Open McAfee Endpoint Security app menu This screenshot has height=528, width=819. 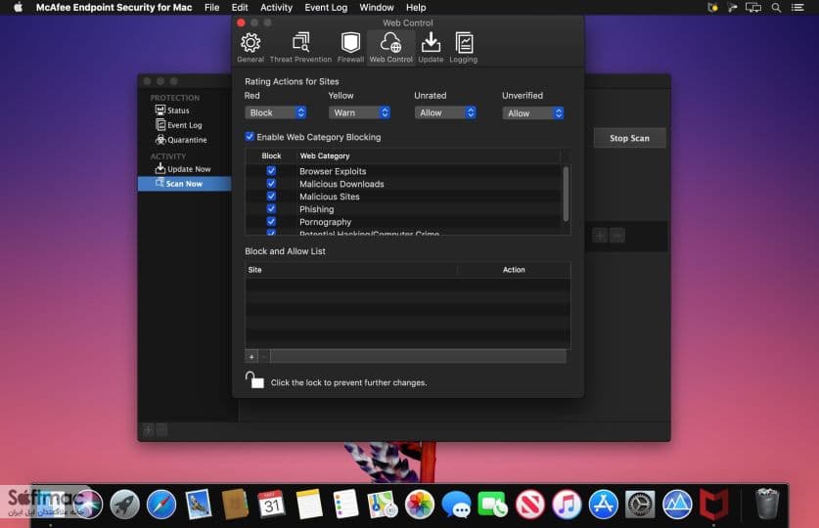pos(114,7)
